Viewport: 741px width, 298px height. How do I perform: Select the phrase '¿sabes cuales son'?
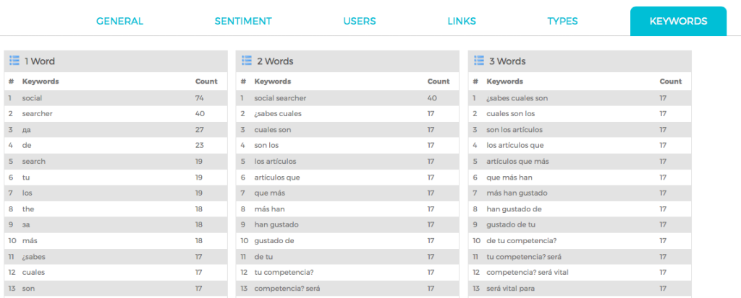point(517,98)
